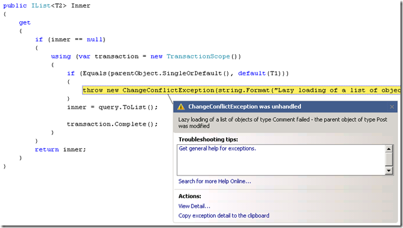403x228 pixels.
Task: Click the warning icon in exception header
Action: pos(181,107)
